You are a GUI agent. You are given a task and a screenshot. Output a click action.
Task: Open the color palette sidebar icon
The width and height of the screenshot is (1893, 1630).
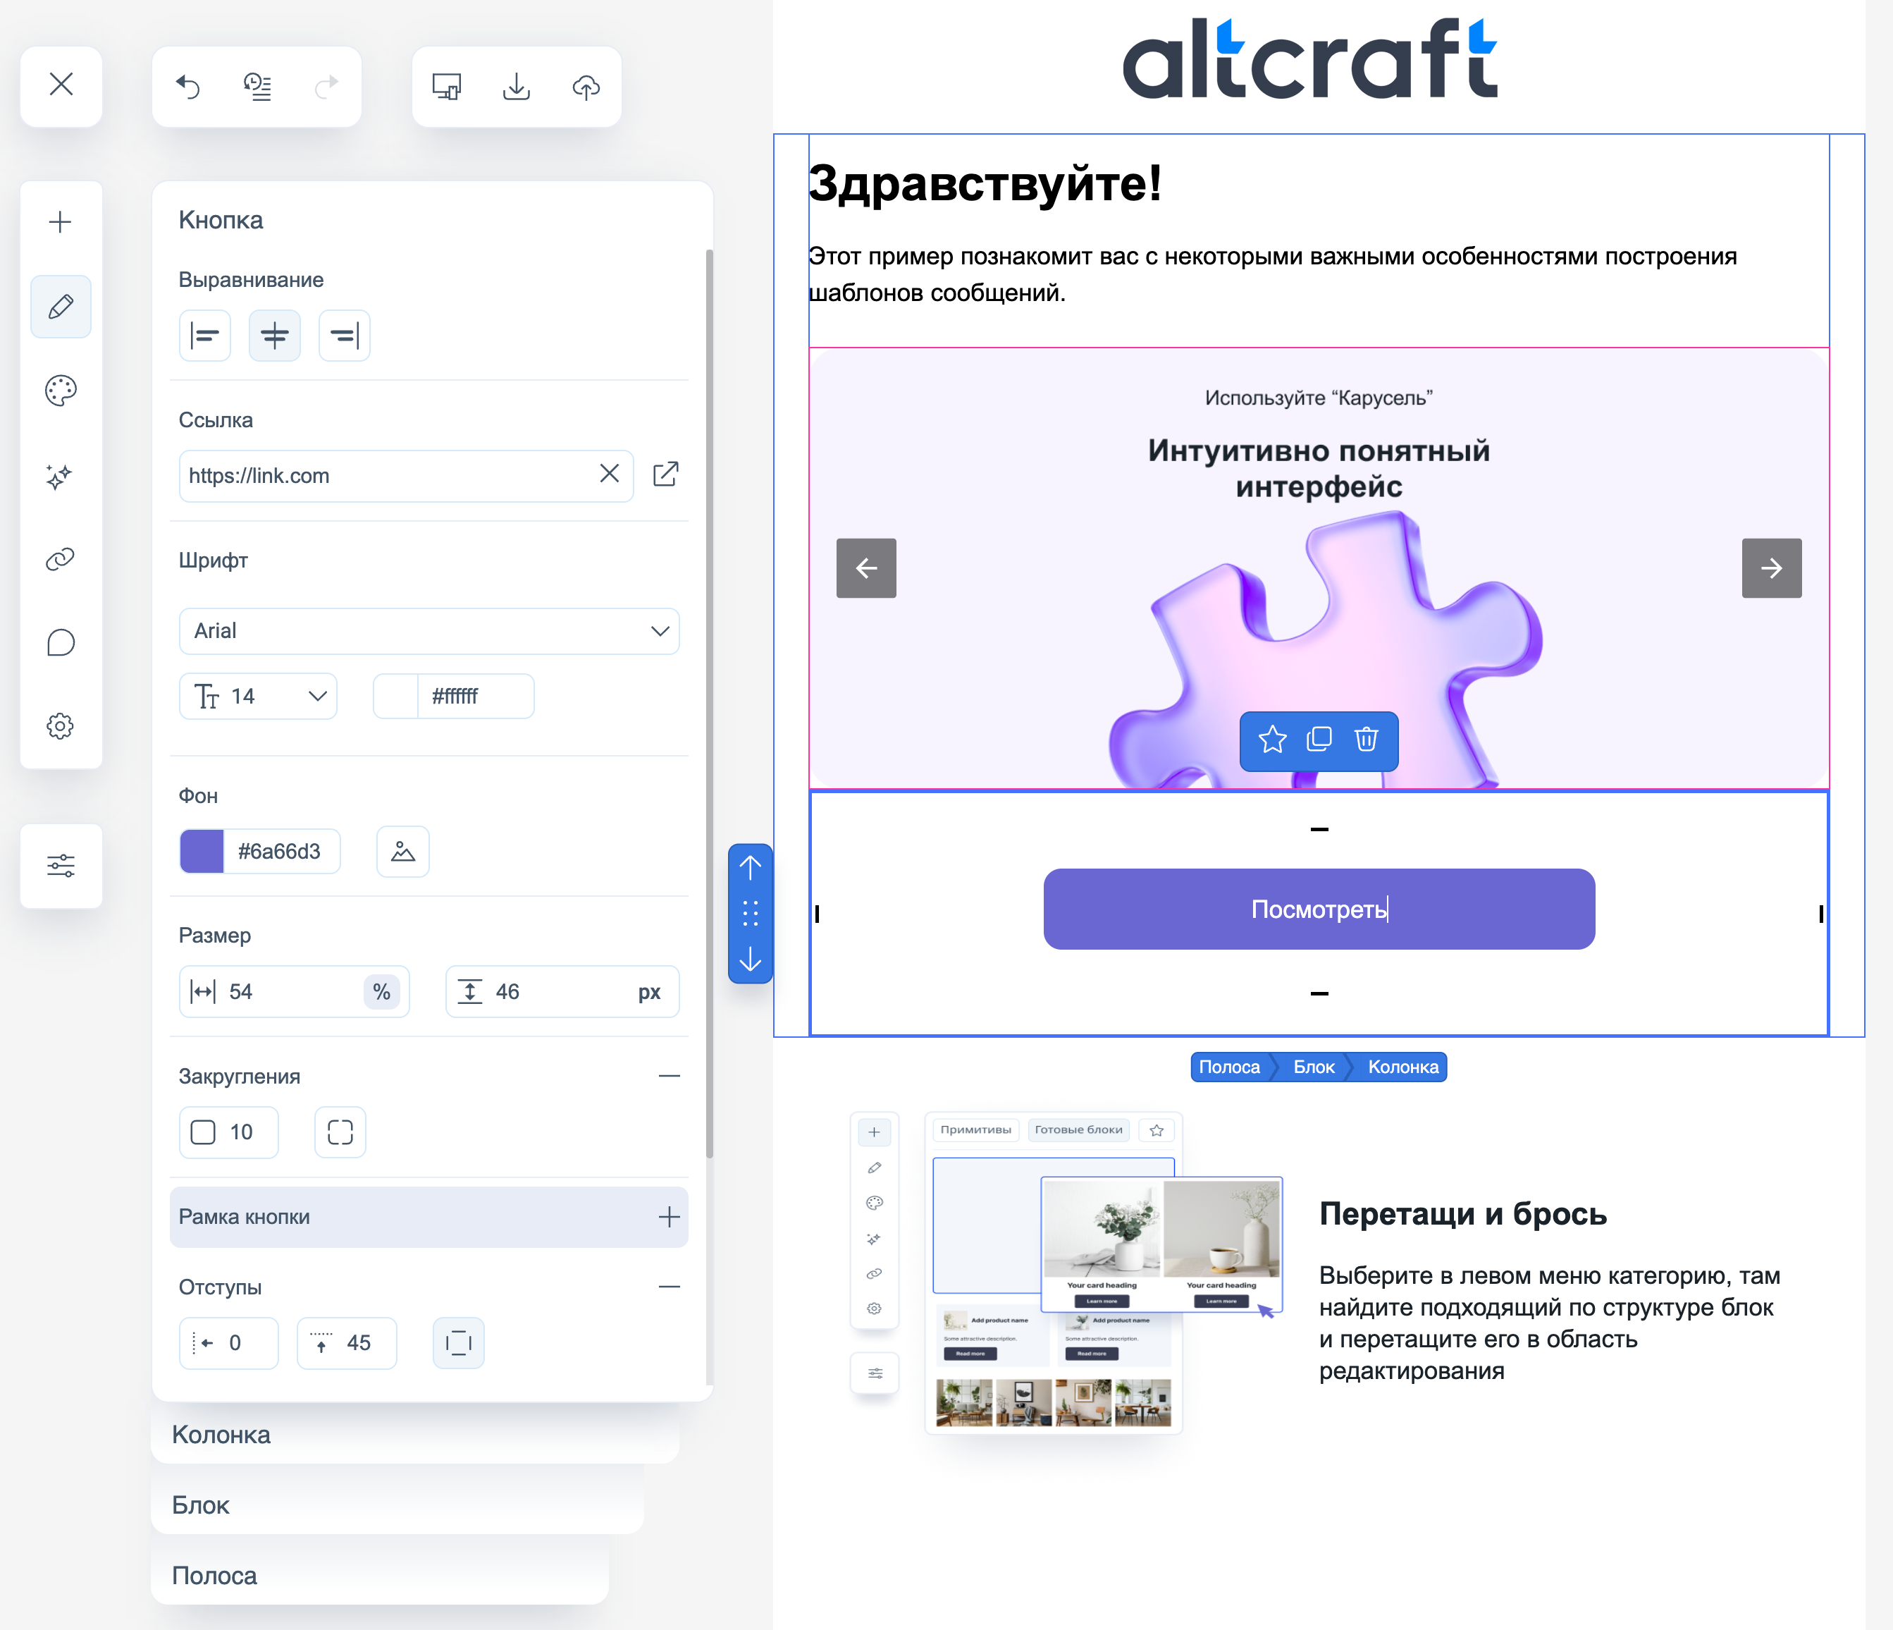(61, 391)
